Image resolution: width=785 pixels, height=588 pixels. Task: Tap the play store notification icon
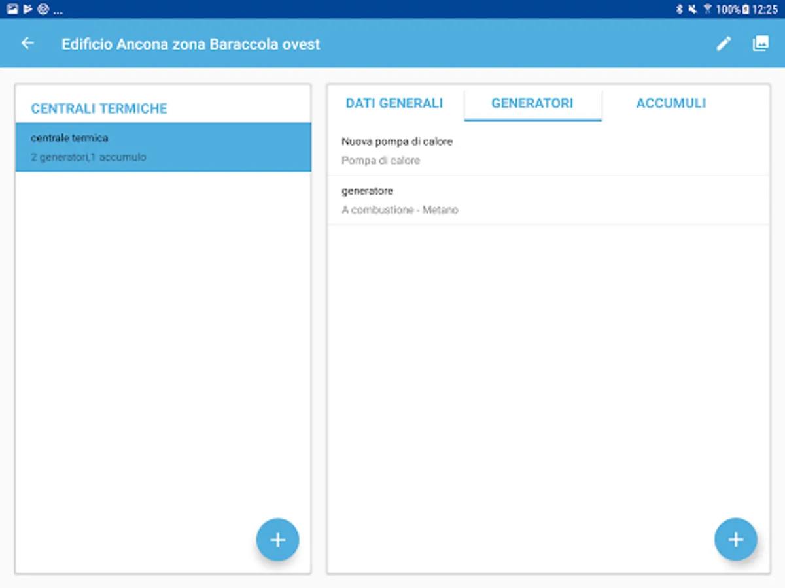click(28, 9)
